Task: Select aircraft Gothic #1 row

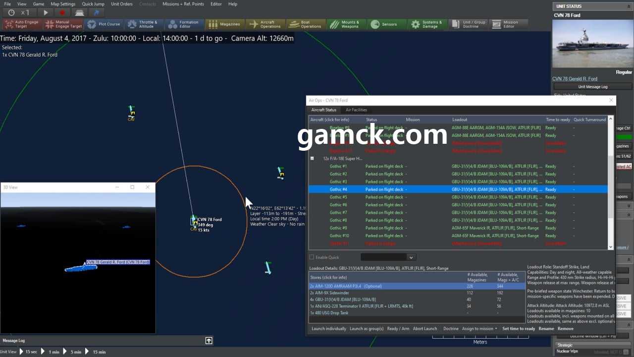Action: (x=458, y=166)
